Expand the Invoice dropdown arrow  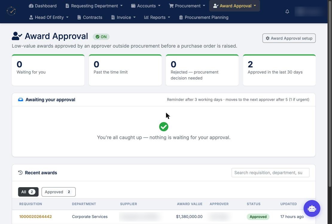[x=134, y=17]
